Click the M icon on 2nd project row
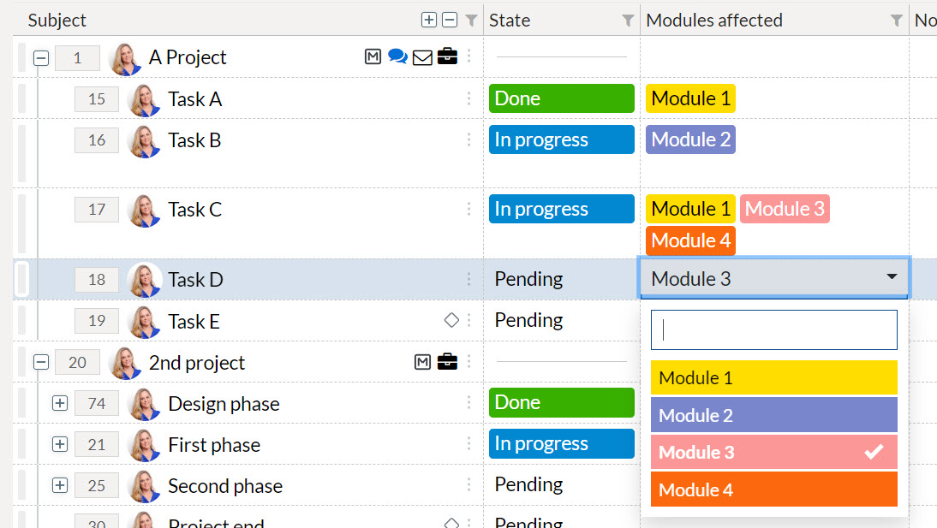937x528 pixels. tap(422, 362)
